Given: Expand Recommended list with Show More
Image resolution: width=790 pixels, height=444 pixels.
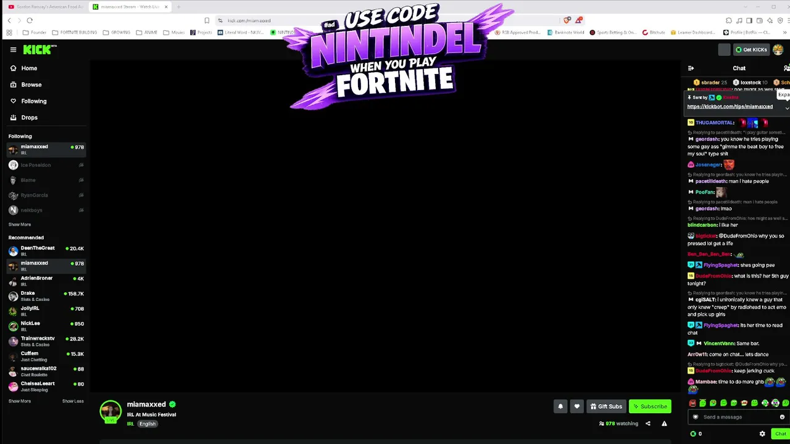Looking at the screenshot, I should click(20, 401).
